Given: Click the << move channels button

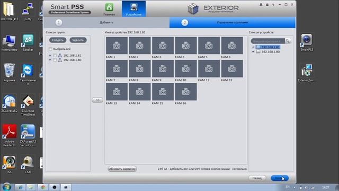Looking at the screenshot, I should pyautogui.click(x=97, y=100).
